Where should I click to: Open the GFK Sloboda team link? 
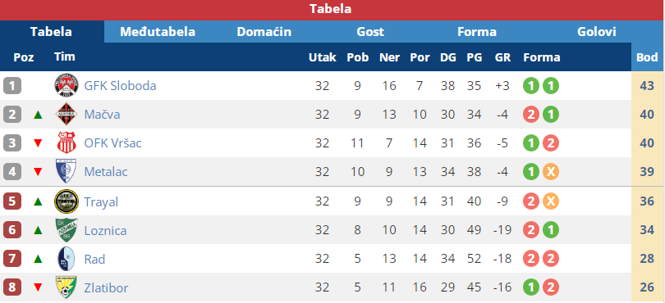tap(120, 86)
